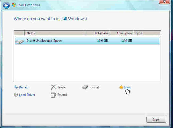Screen dimensions: 173x128
Task: Click the Load Driver disc icon
Action: pyautogui.click(x=16, y=95)
